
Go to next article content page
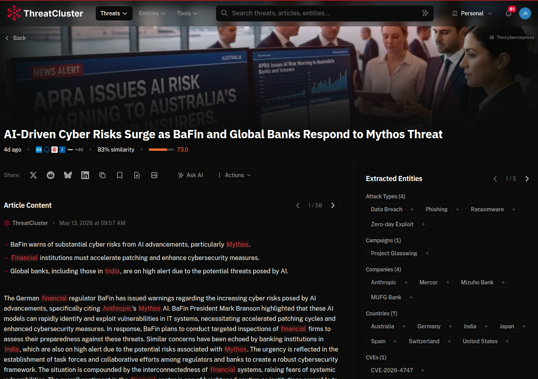[333, 205]
